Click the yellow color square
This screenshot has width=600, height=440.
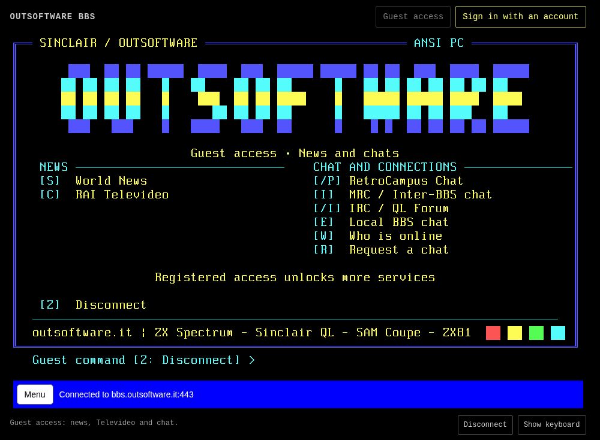pyautogui.click(x=515, y=333)
